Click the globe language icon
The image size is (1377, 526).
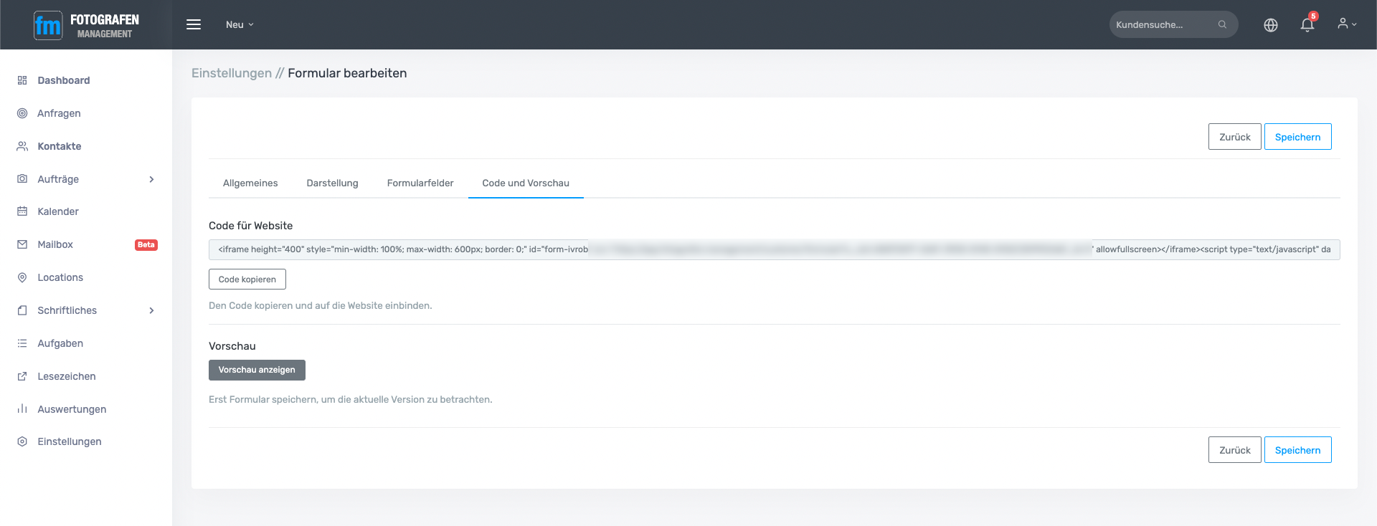(1270, 25)
